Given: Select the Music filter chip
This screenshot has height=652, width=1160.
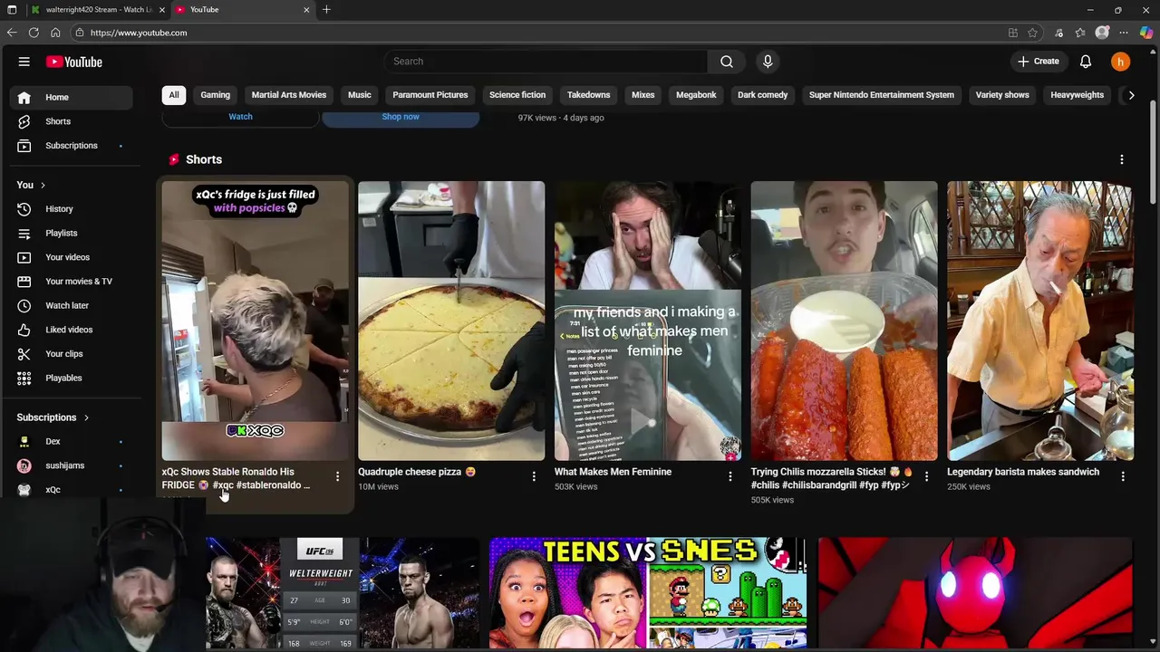Looking at the screenshot, I should pos(360,95).
